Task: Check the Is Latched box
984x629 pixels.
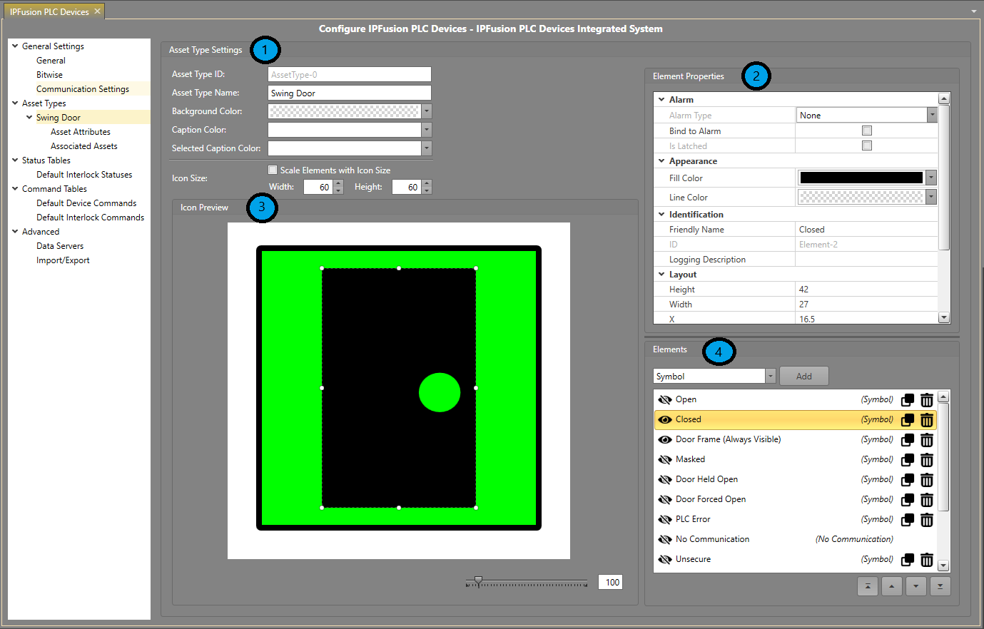Action: [867, 145]
